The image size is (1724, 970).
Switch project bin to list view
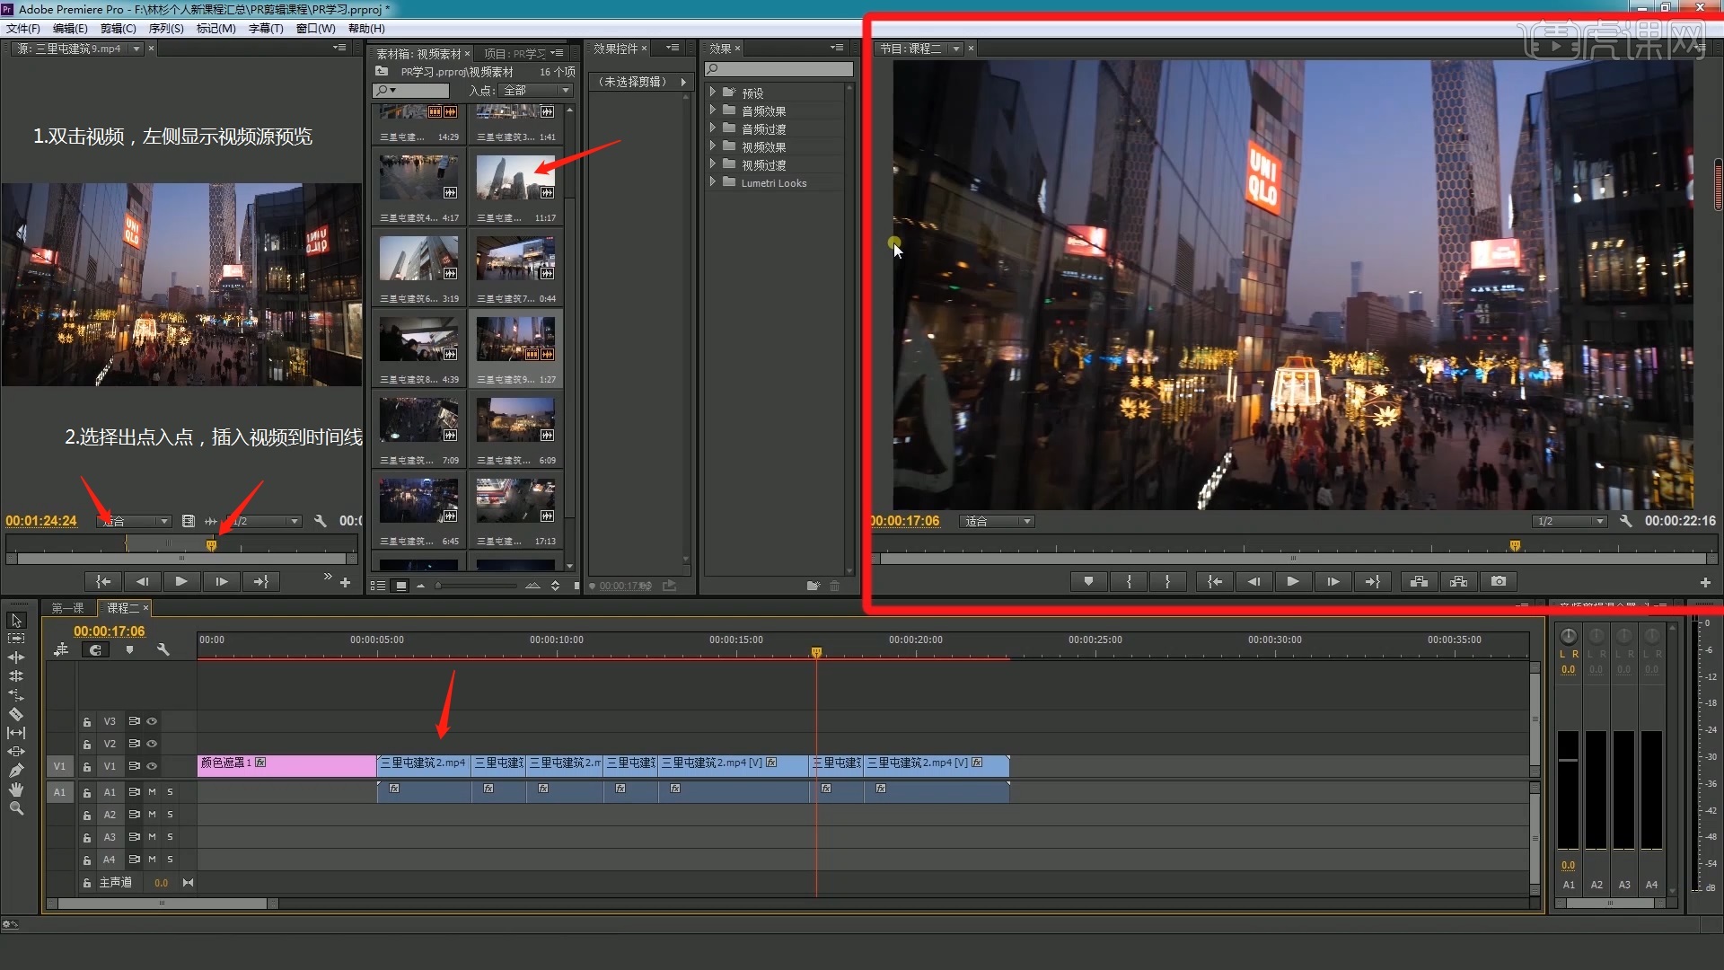[x=378, y=586]
